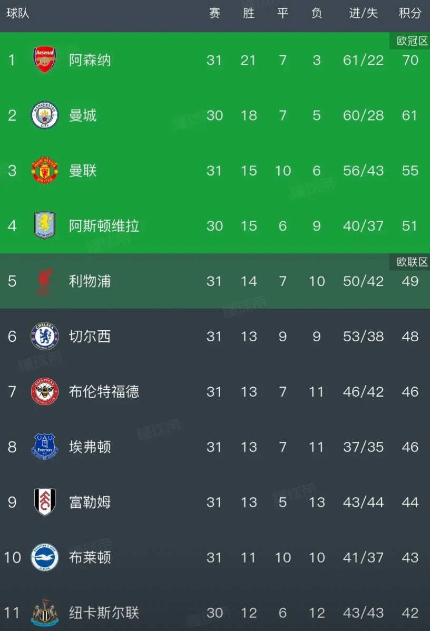Click the 进/失 column header

coord(363,13)
